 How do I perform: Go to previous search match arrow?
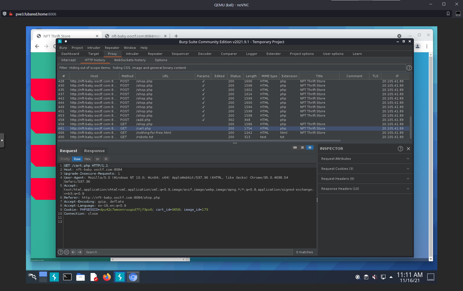[73, 252]
